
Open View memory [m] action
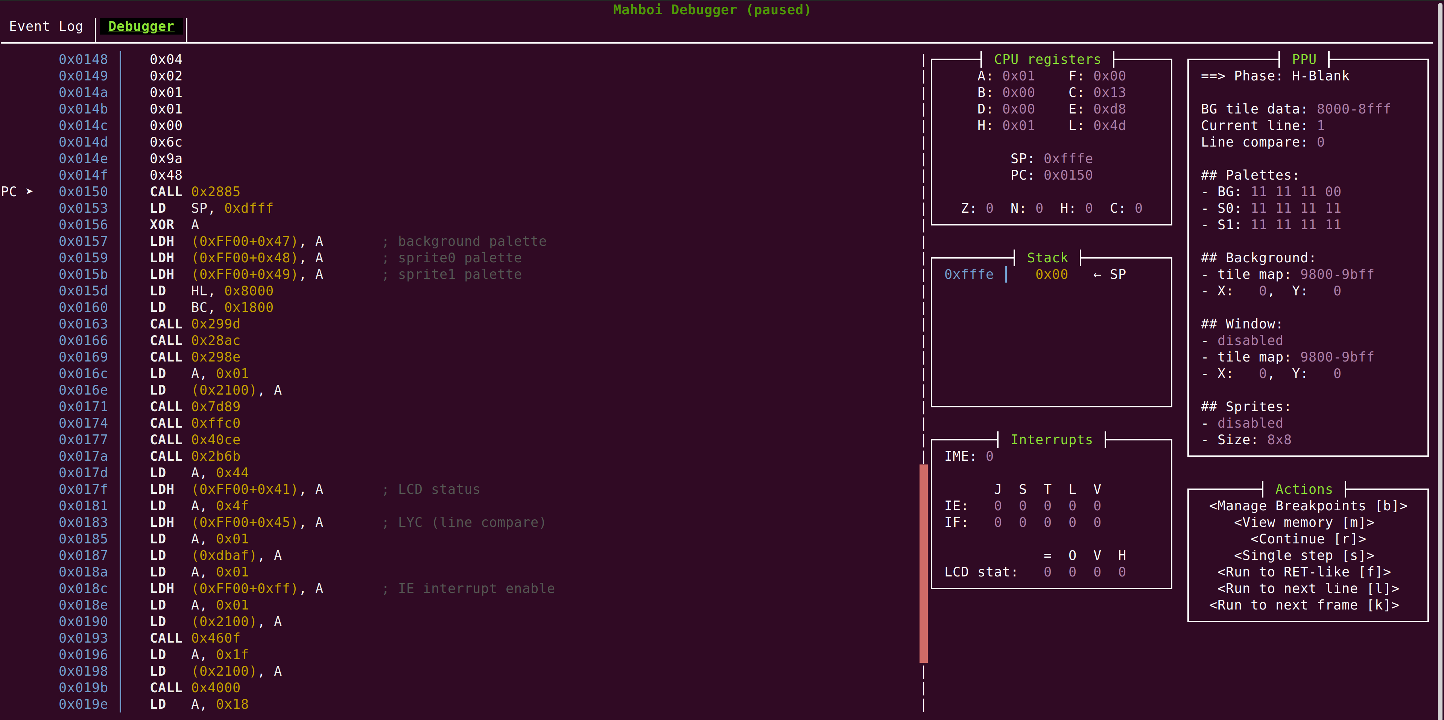(x=1304, y=522)
